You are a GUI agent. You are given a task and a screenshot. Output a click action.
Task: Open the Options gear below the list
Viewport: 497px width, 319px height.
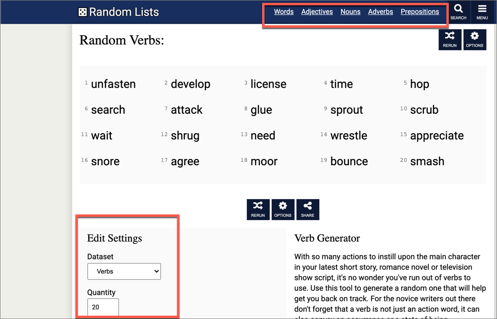click(283, 209)
